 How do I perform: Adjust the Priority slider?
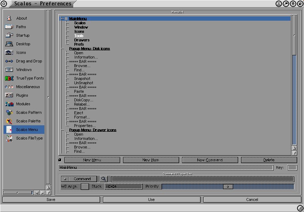point(228,186)
